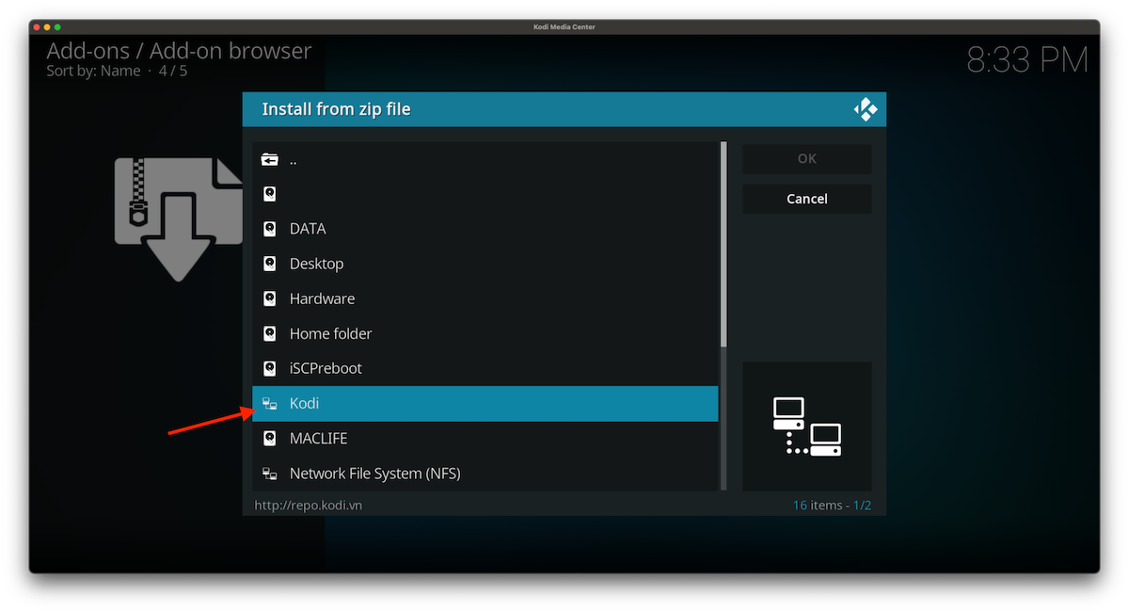Click the green zoom button in the title bar
Image resolution: width=1129 pixels, height=612 pixels.
coord(56,26)
